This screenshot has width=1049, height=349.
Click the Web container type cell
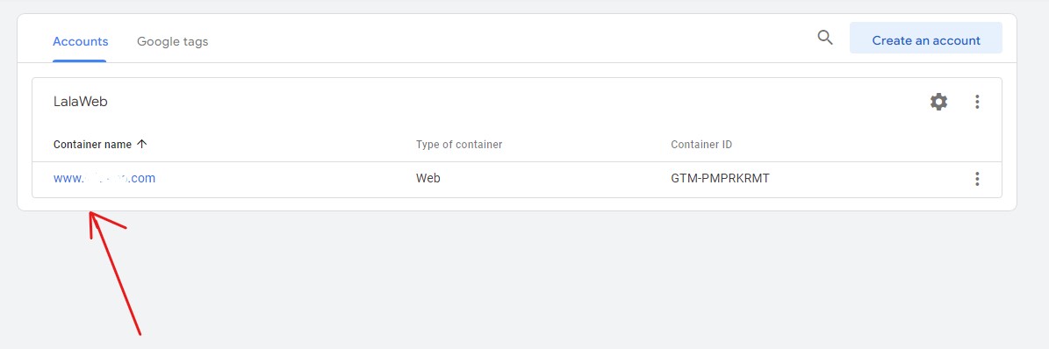coord(428,179)
